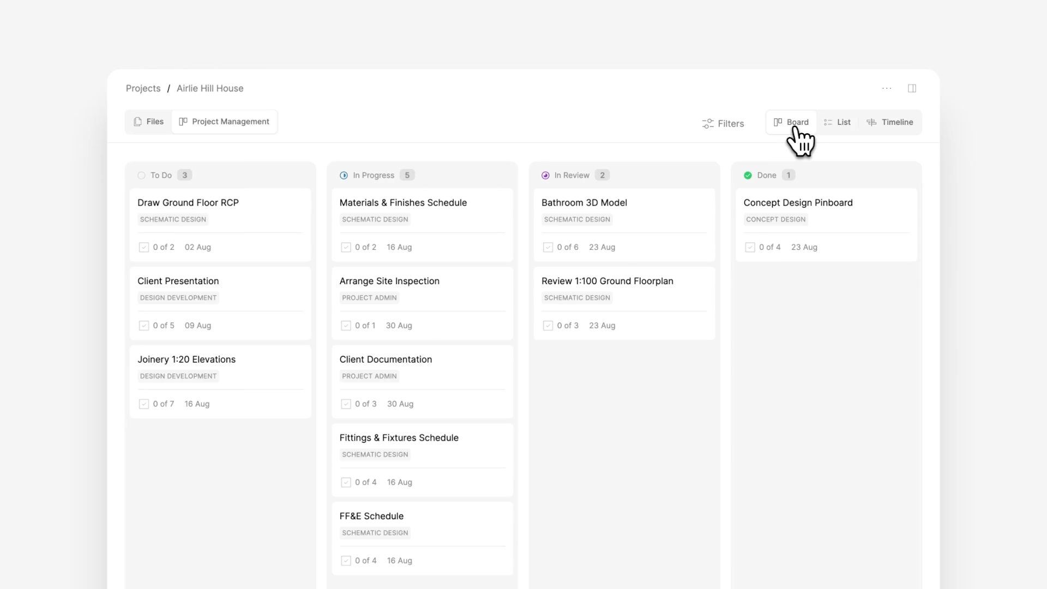Switch to Timeline view
The image size is (1047, 589).
(890, 122)
